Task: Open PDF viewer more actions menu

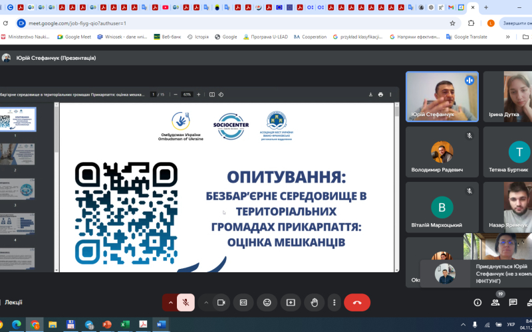Action: (390, 94)
